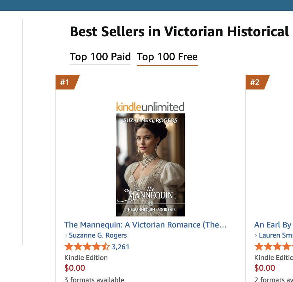Click The Mannequin's $0.00 price

pyautogui.click(x=75, y=268)
